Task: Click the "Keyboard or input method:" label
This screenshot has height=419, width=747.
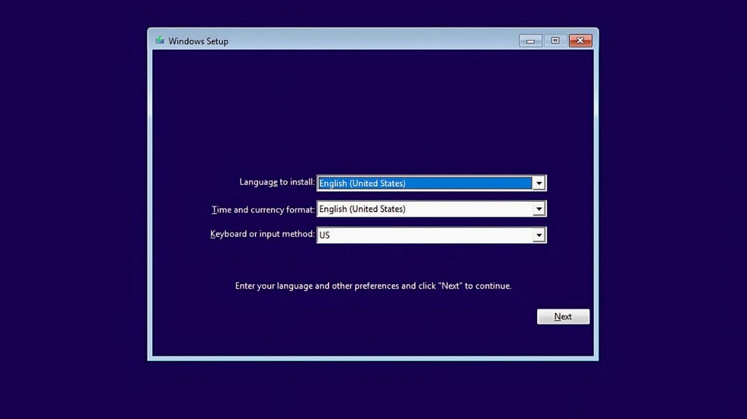Action: tap(262, 234)
